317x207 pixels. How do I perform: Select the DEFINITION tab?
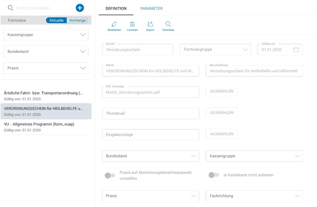tap(116, 9)
